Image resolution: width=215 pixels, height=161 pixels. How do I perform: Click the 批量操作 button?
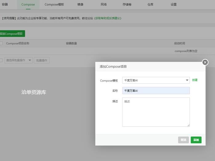42,60
